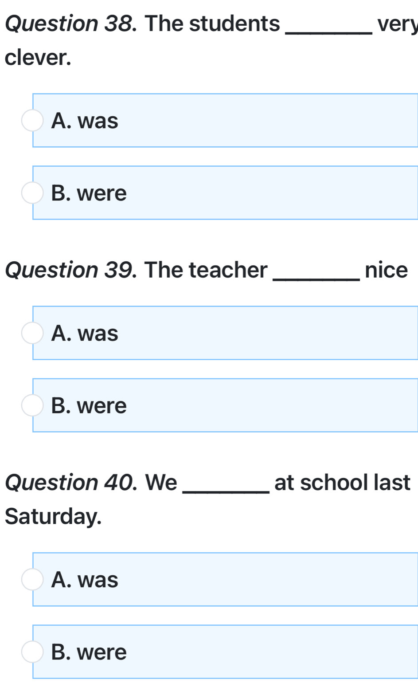Click the blank after 'The teacher'
Image resolution: width=418 pixels, height=695 pixels.
coord(317,273)
